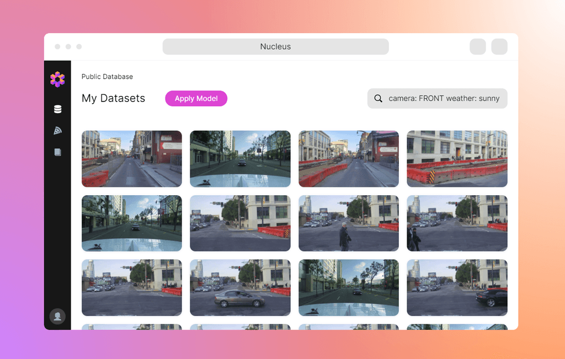565x359 pixels.
Task: Click the magnifying glass search icon
Action: point(378,98)
